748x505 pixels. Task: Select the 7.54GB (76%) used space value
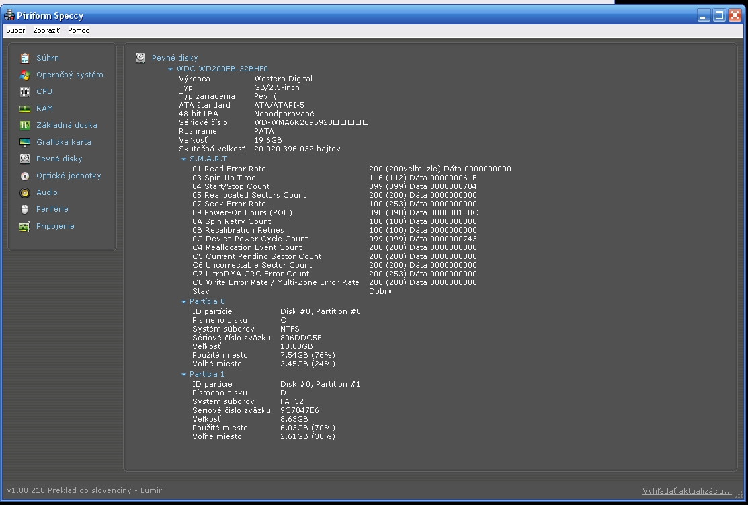point(307,356)
